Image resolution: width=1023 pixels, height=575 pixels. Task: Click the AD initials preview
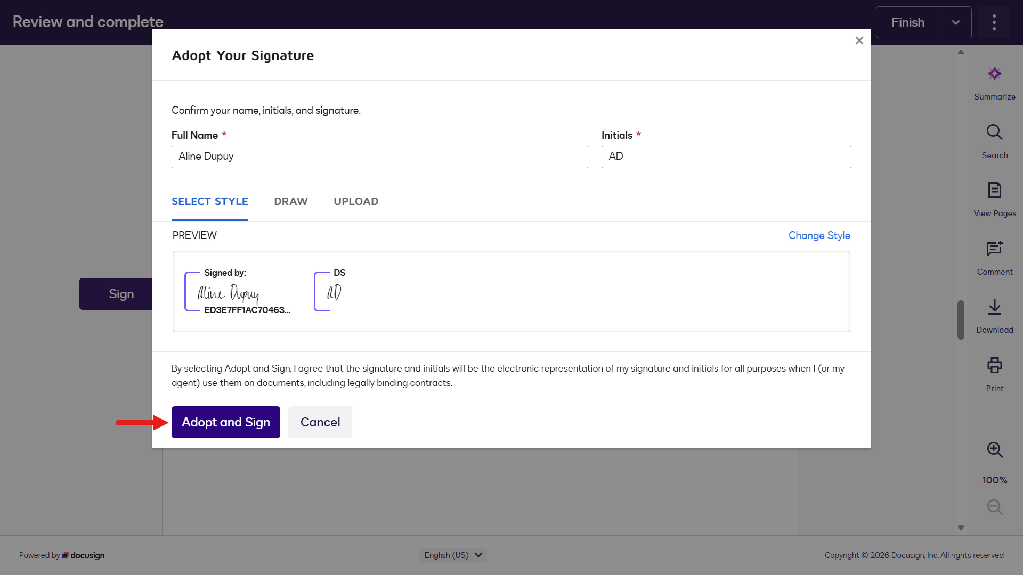(x=330, y=292)
